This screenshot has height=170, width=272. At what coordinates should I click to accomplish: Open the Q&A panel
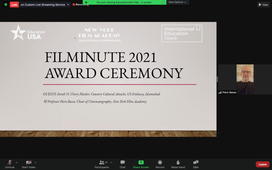[196, 164]
